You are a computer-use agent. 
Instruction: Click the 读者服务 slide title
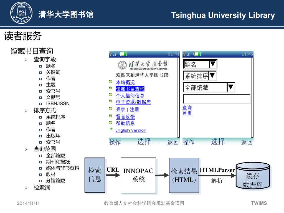tap(23, 36)
